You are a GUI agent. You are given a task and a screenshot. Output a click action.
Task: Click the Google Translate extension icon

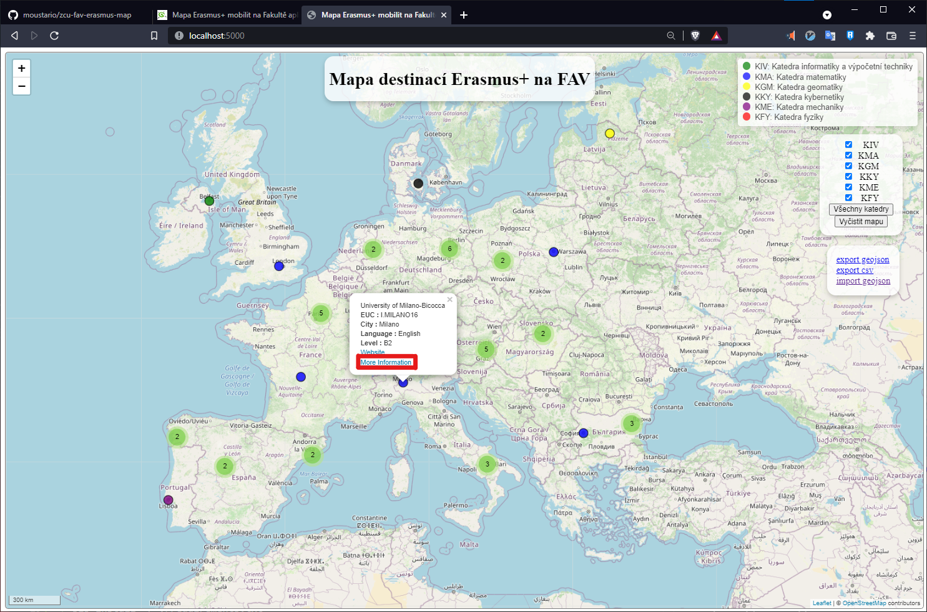[x=830, y=36]
